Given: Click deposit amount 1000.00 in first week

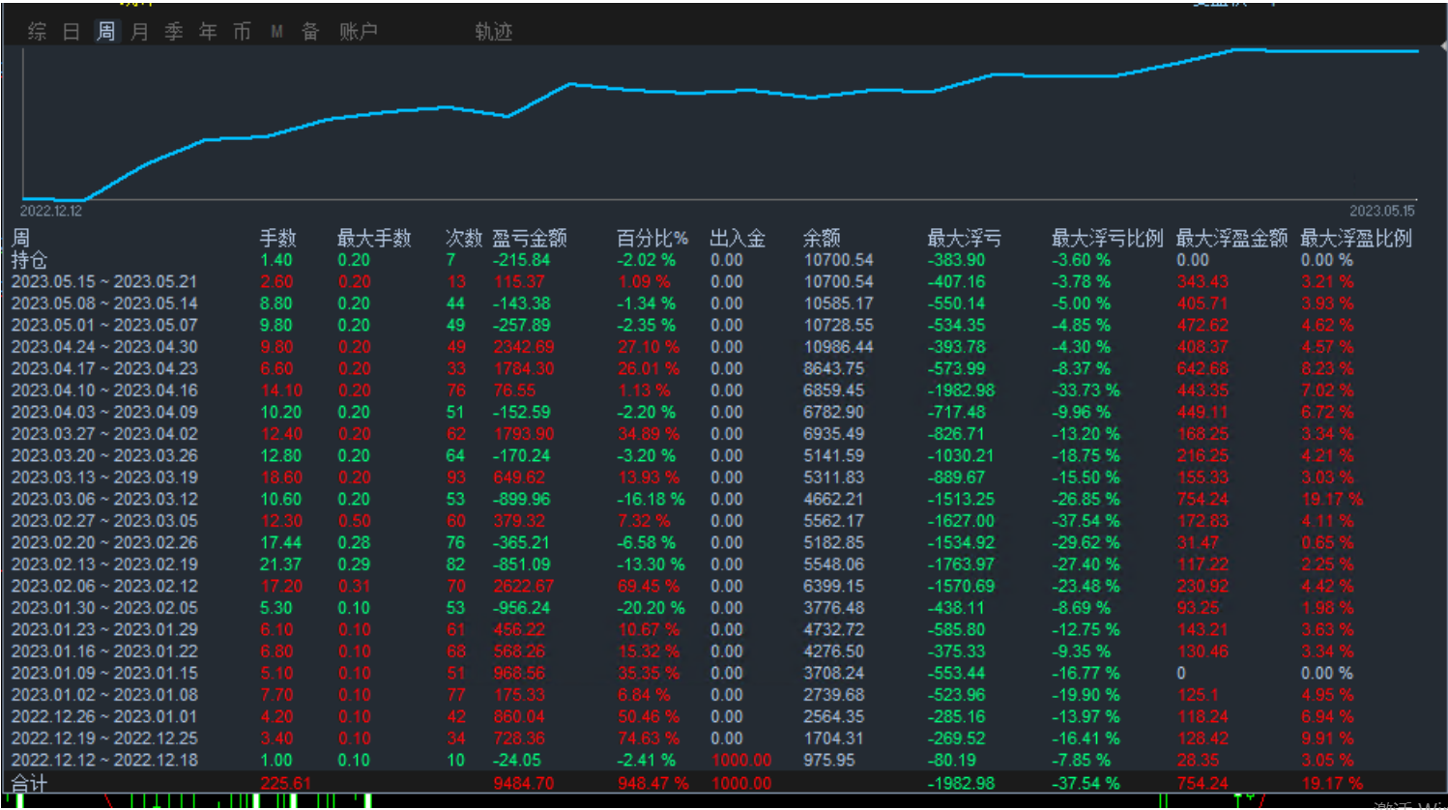Looking at the screenshot, I should [741, 760].
